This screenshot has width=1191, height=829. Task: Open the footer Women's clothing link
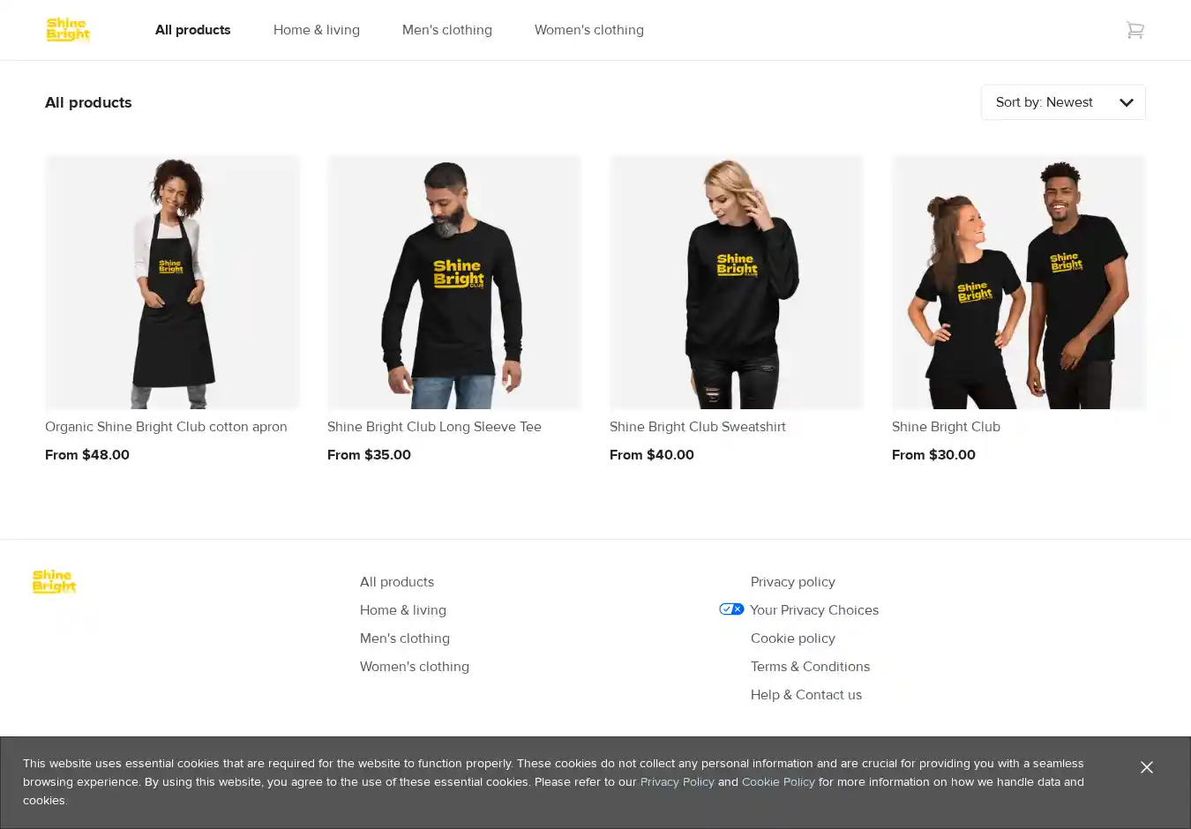pos(414,667)
